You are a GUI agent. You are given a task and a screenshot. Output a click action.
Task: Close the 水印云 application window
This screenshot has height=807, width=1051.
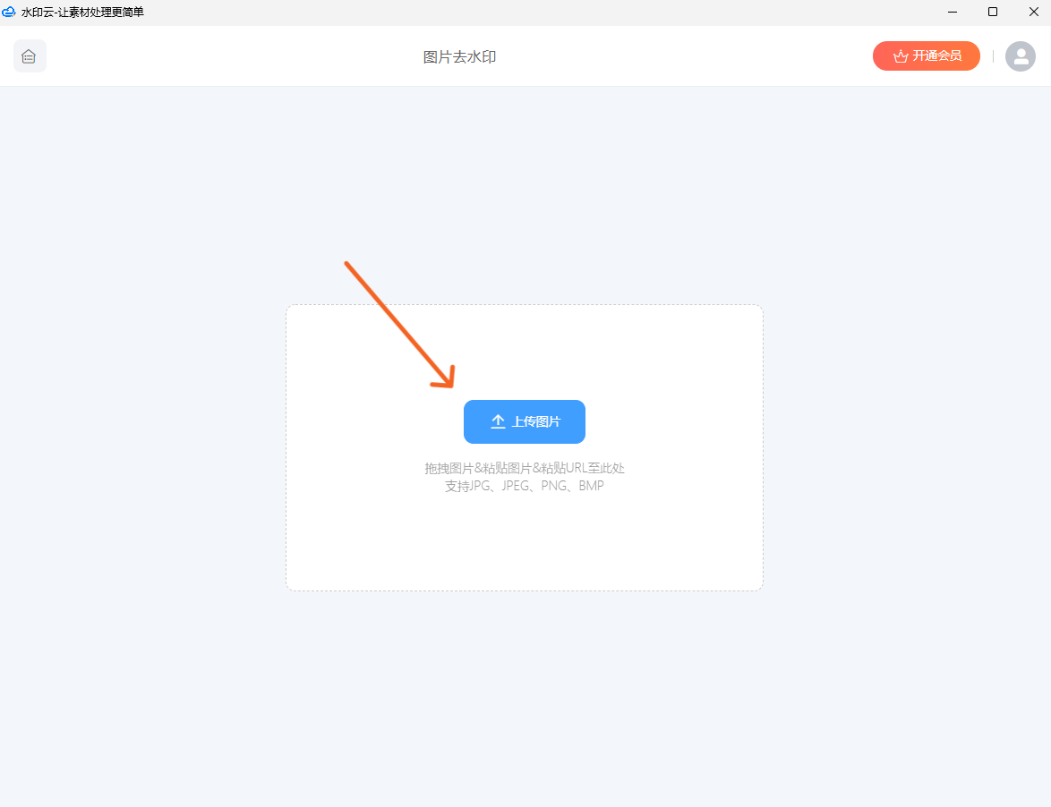coord(1032,12)
